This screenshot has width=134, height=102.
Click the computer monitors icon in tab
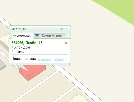click(x=37, y=36)
